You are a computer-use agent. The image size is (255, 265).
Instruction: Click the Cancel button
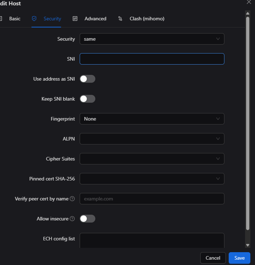pos(213,258)
